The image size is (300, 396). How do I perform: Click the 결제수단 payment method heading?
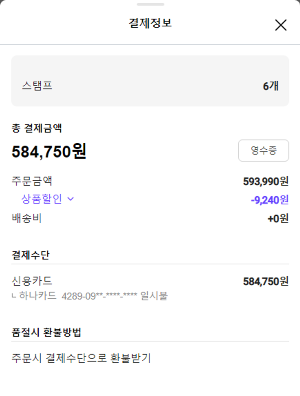click(31, 255)
